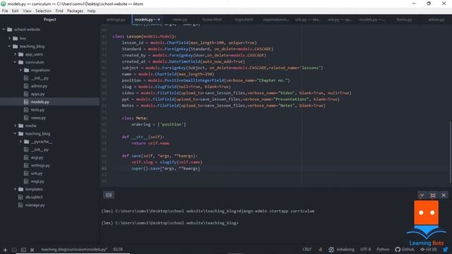Image resolution: width=452 pixels, height=254 pixels.
Task: Open apps.py in the tree
Action: coord(37,94)
